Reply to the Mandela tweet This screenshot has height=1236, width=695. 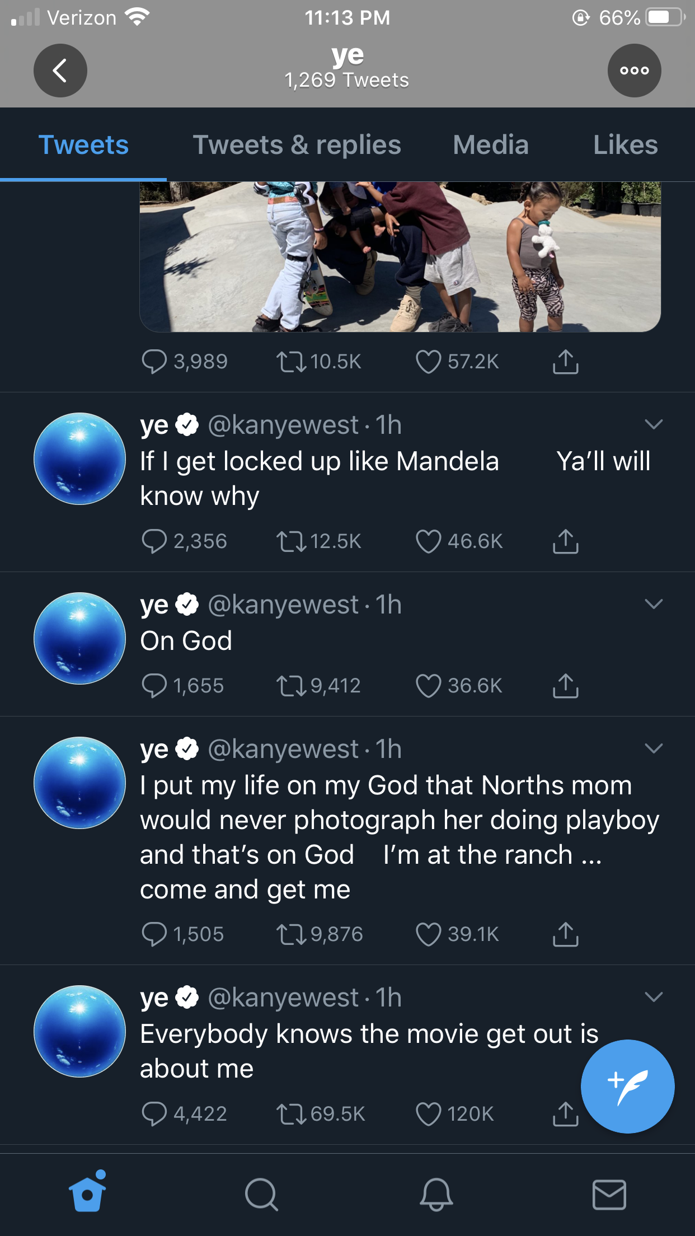tap(154, 541)
